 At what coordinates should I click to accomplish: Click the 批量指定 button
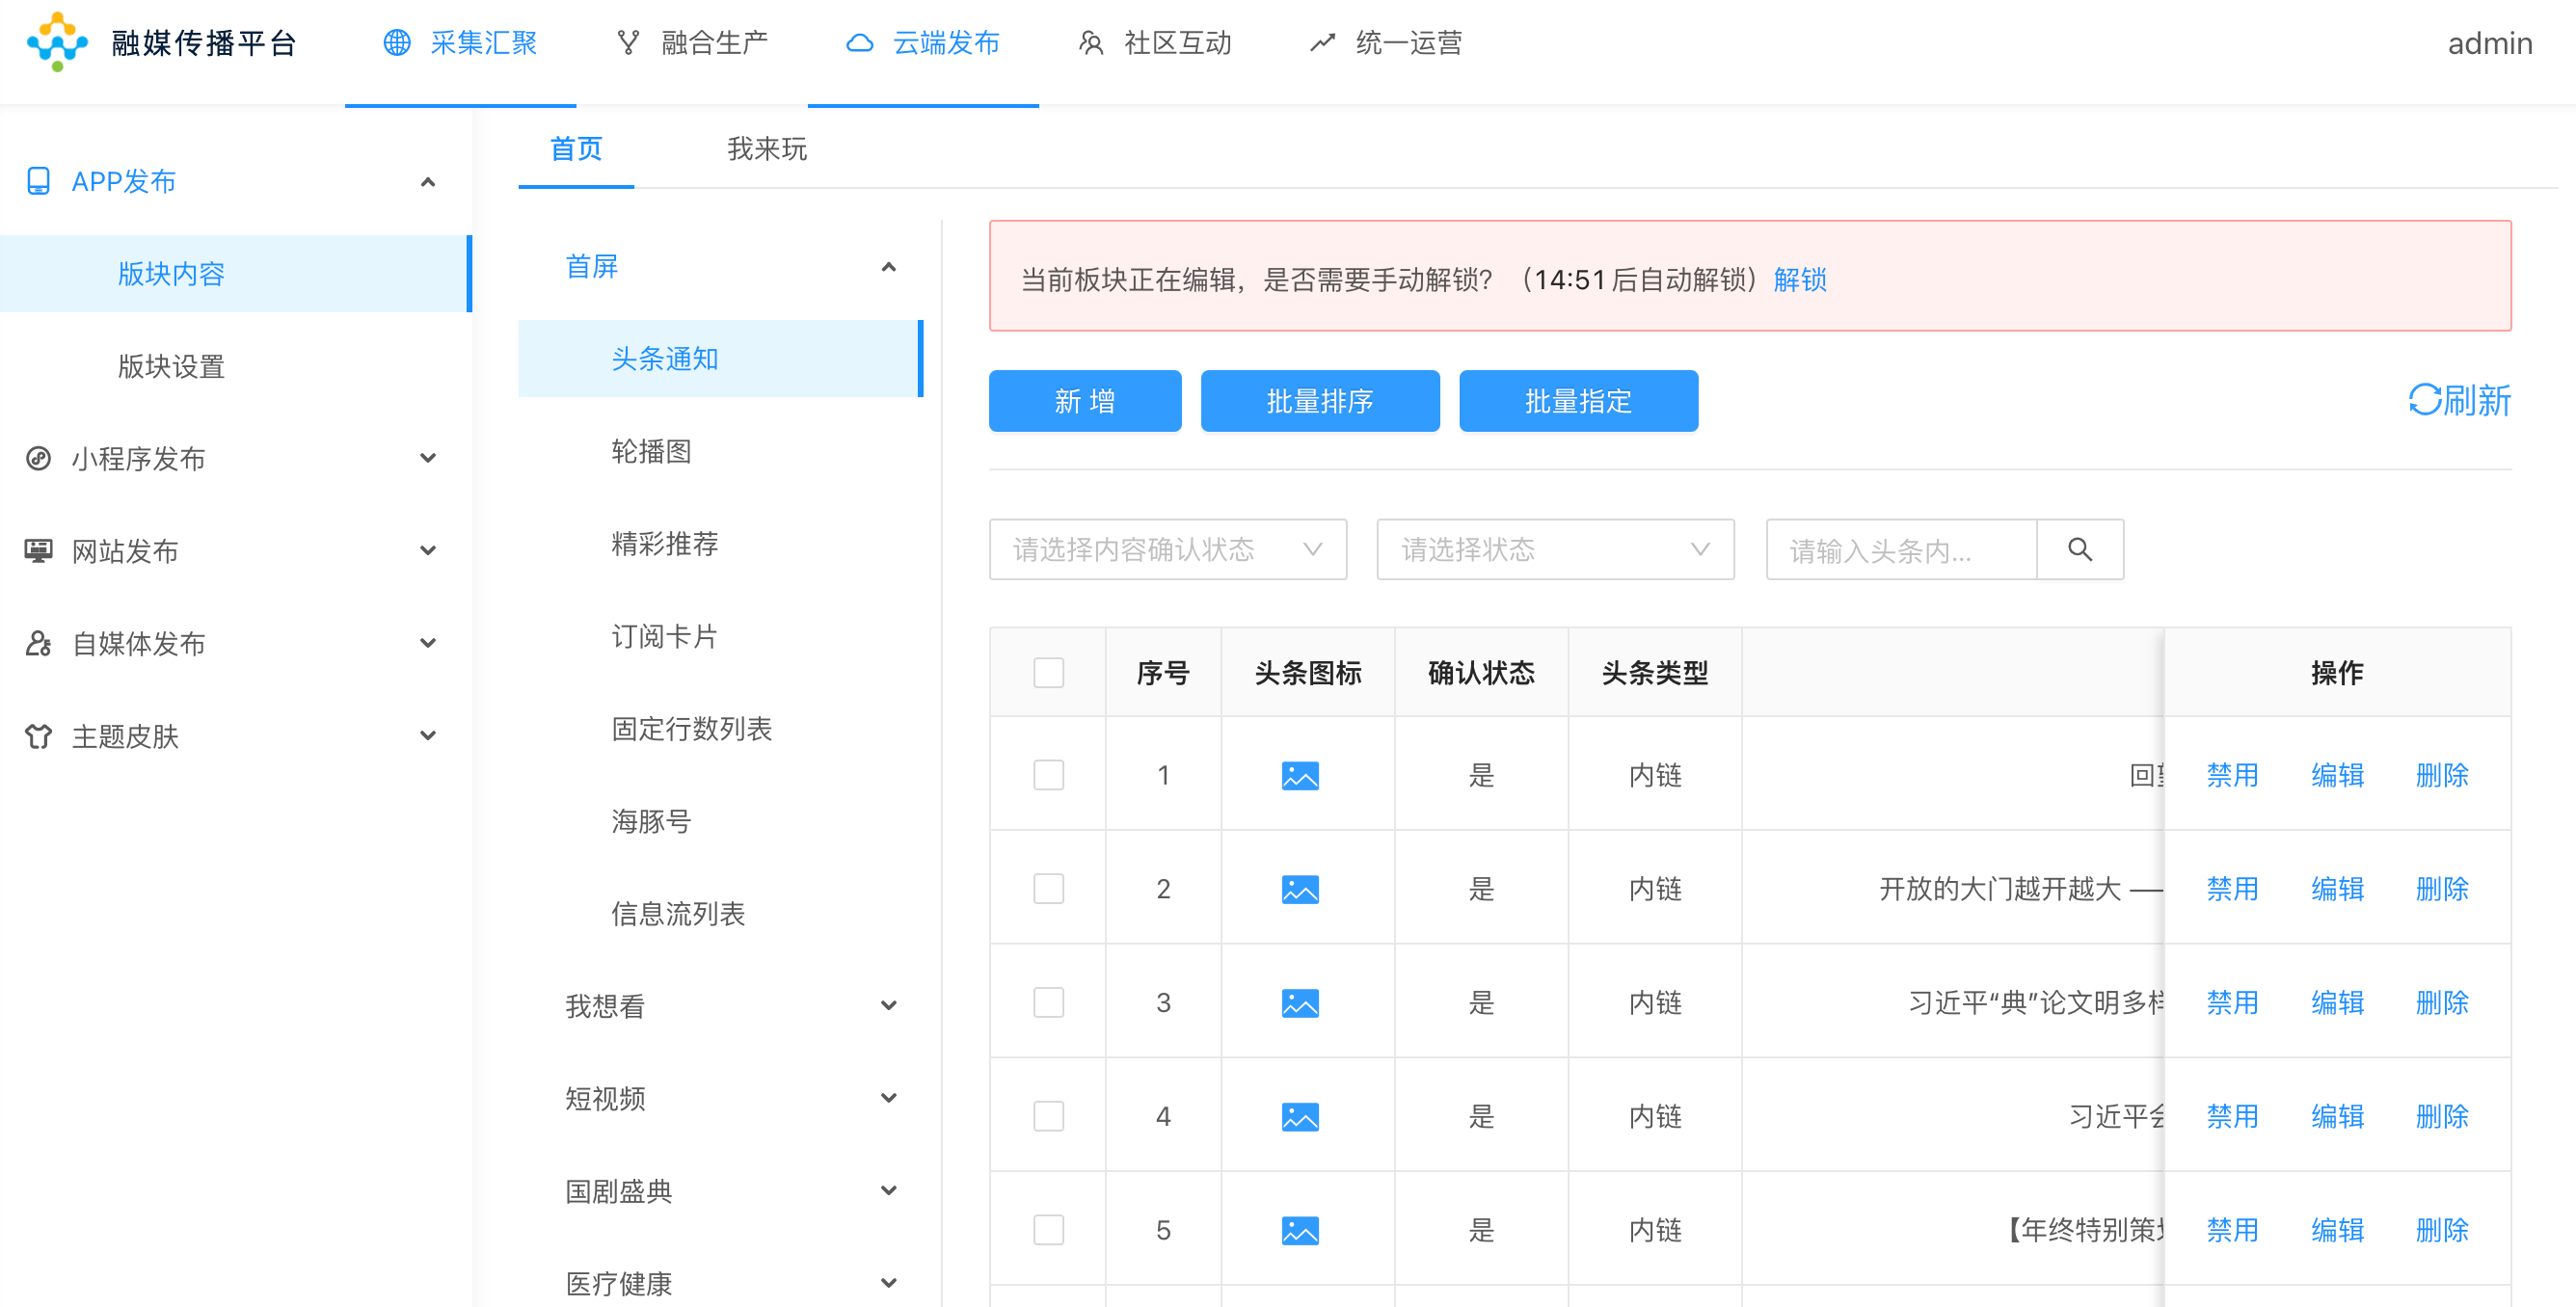1578,401
